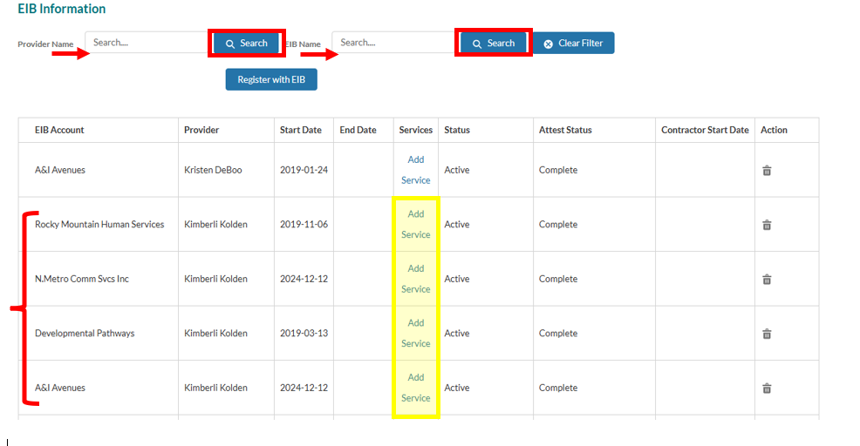Delete the Rocky Mountain Human Services row
The image size is (860, 446).
click(767, 225)
